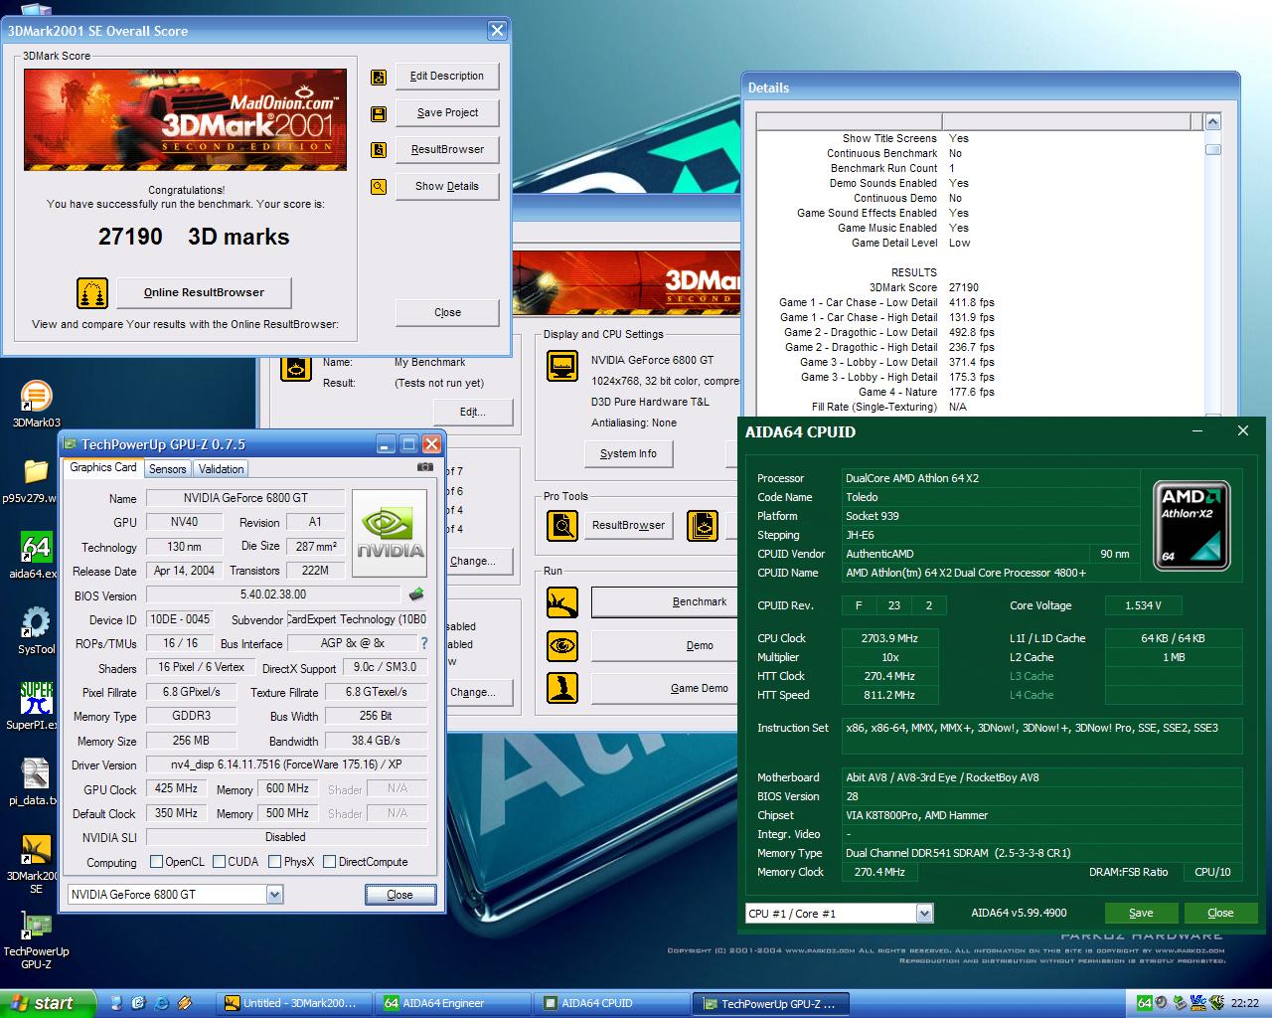Click the System Info button

click(628, 454)
